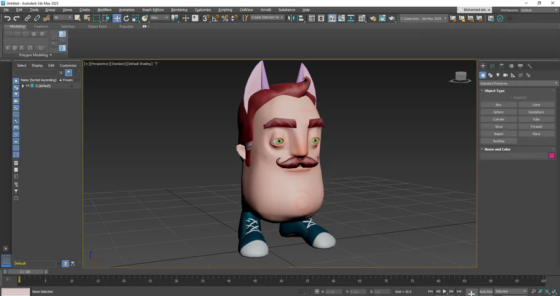Toggle the Spinner Snap button
This screenshot has height=296, width=560.
[235, 18]
